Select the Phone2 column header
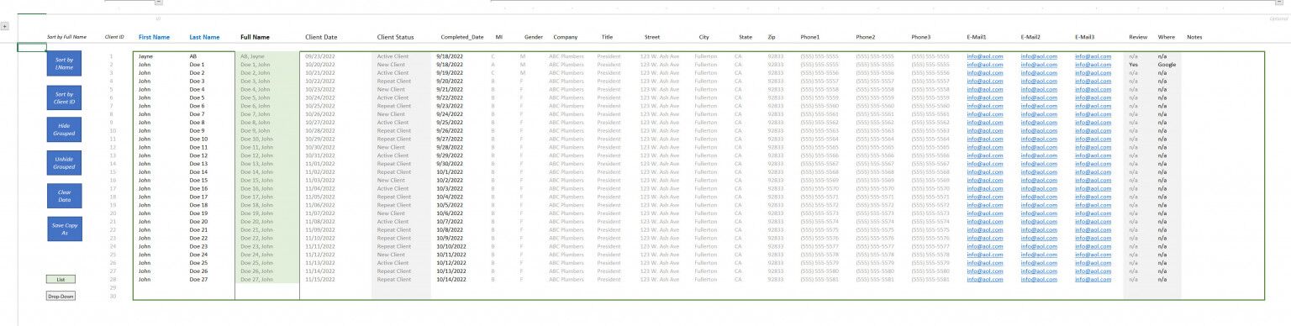Image resolution: width=1291 pixels, height=326 pixels. click(866, 37)
